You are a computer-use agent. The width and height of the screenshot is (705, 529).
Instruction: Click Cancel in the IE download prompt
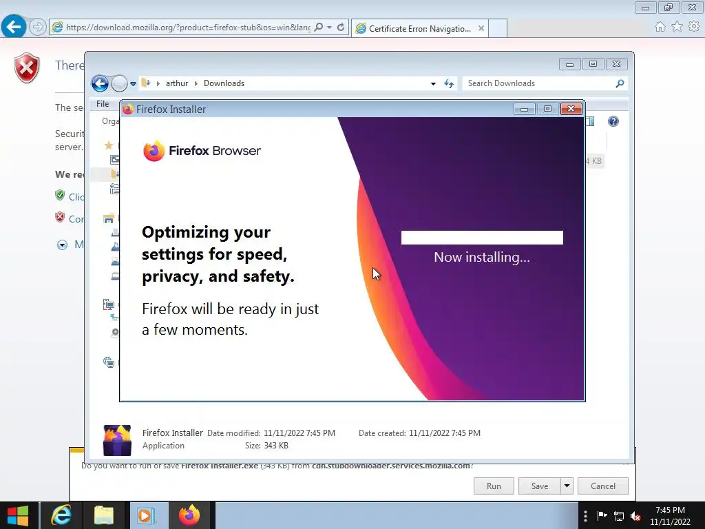(x=603, y=486)
